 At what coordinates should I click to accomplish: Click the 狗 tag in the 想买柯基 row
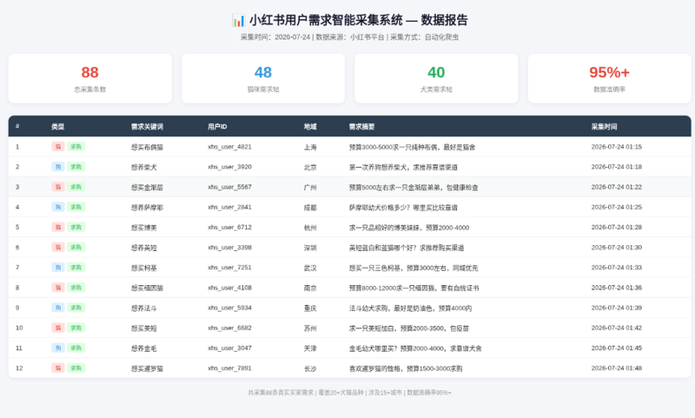(x=58, y=268)
